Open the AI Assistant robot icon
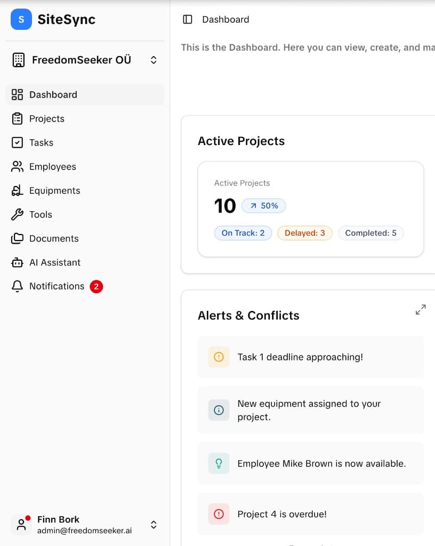 click(x=17, y=262)
